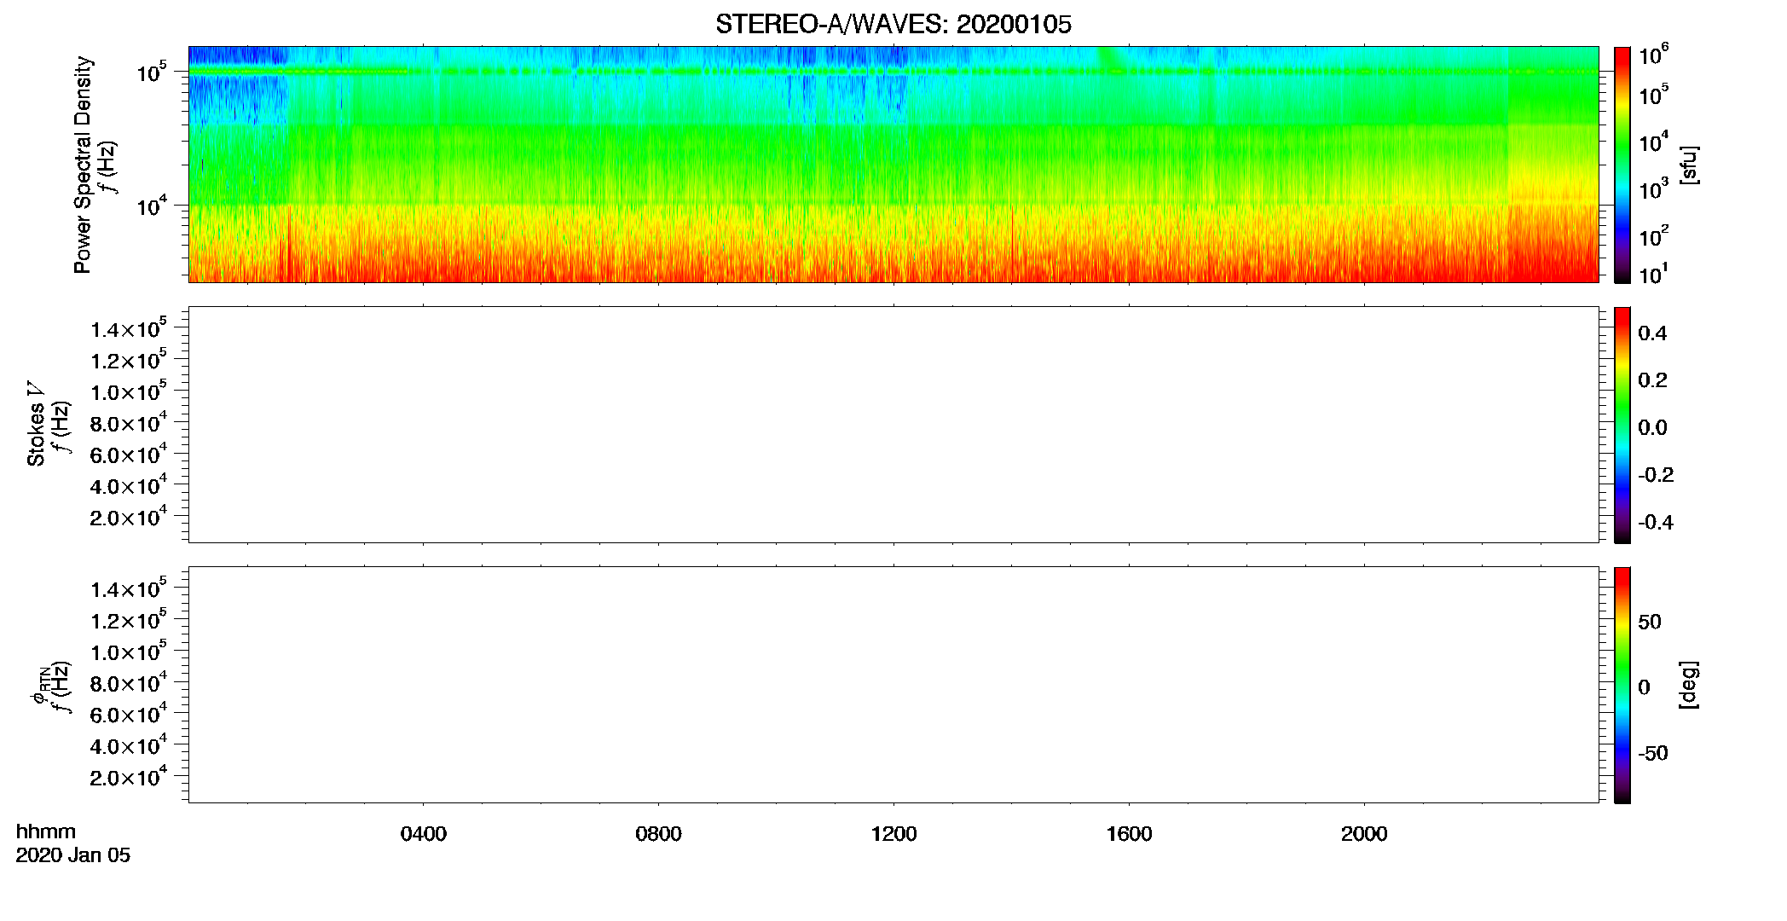Click the 10^3 value on the sfu color bar
The image size is (1787, 921).
tap(1653, 188)
